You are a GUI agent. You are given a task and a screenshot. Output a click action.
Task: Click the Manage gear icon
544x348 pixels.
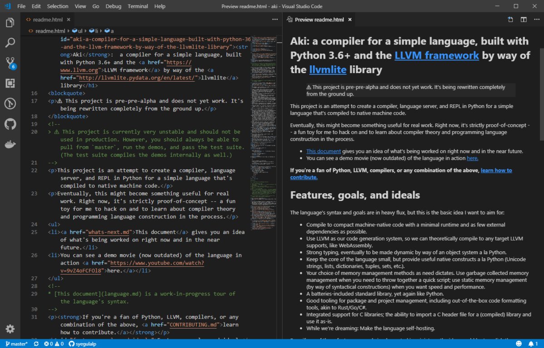(x=10, y=329)
